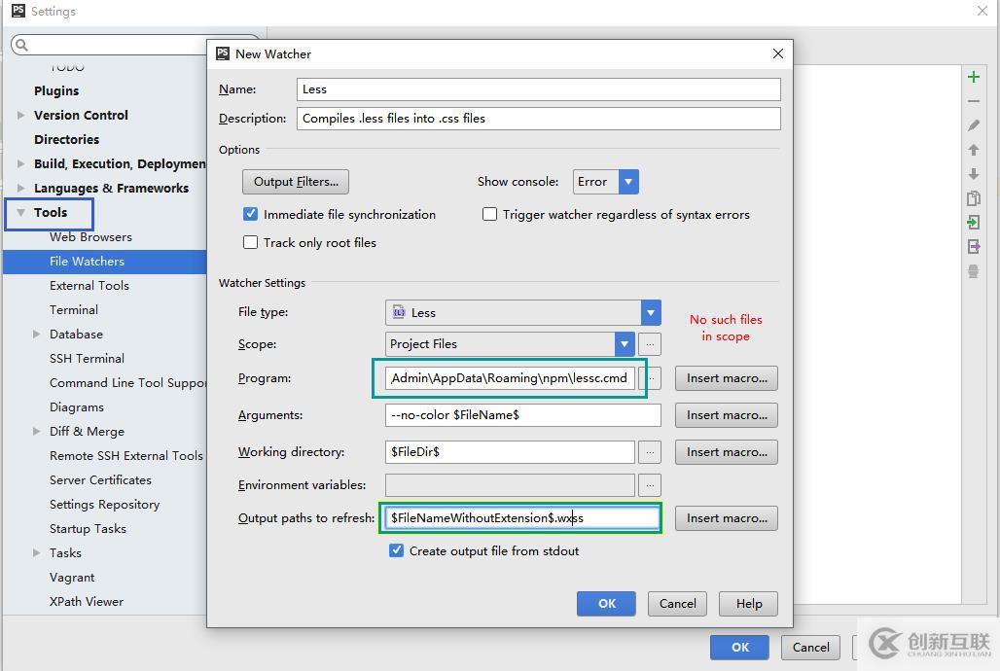Click the copy watcher icon
This screenshot has width=1000, height=671.
973,198
